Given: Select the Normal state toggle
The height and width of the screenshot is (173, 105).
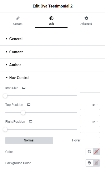Looking at the screenshot, I should click(x=29, y=140).
